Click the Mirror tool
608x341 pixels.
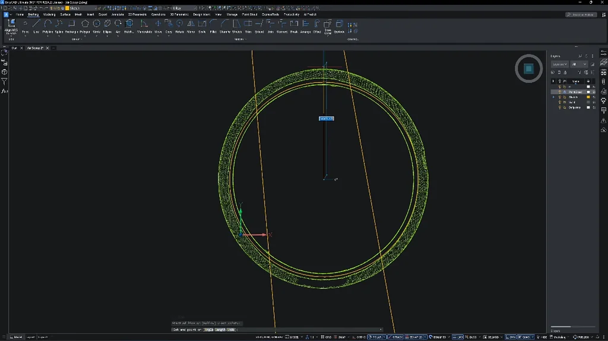point(191,26)
